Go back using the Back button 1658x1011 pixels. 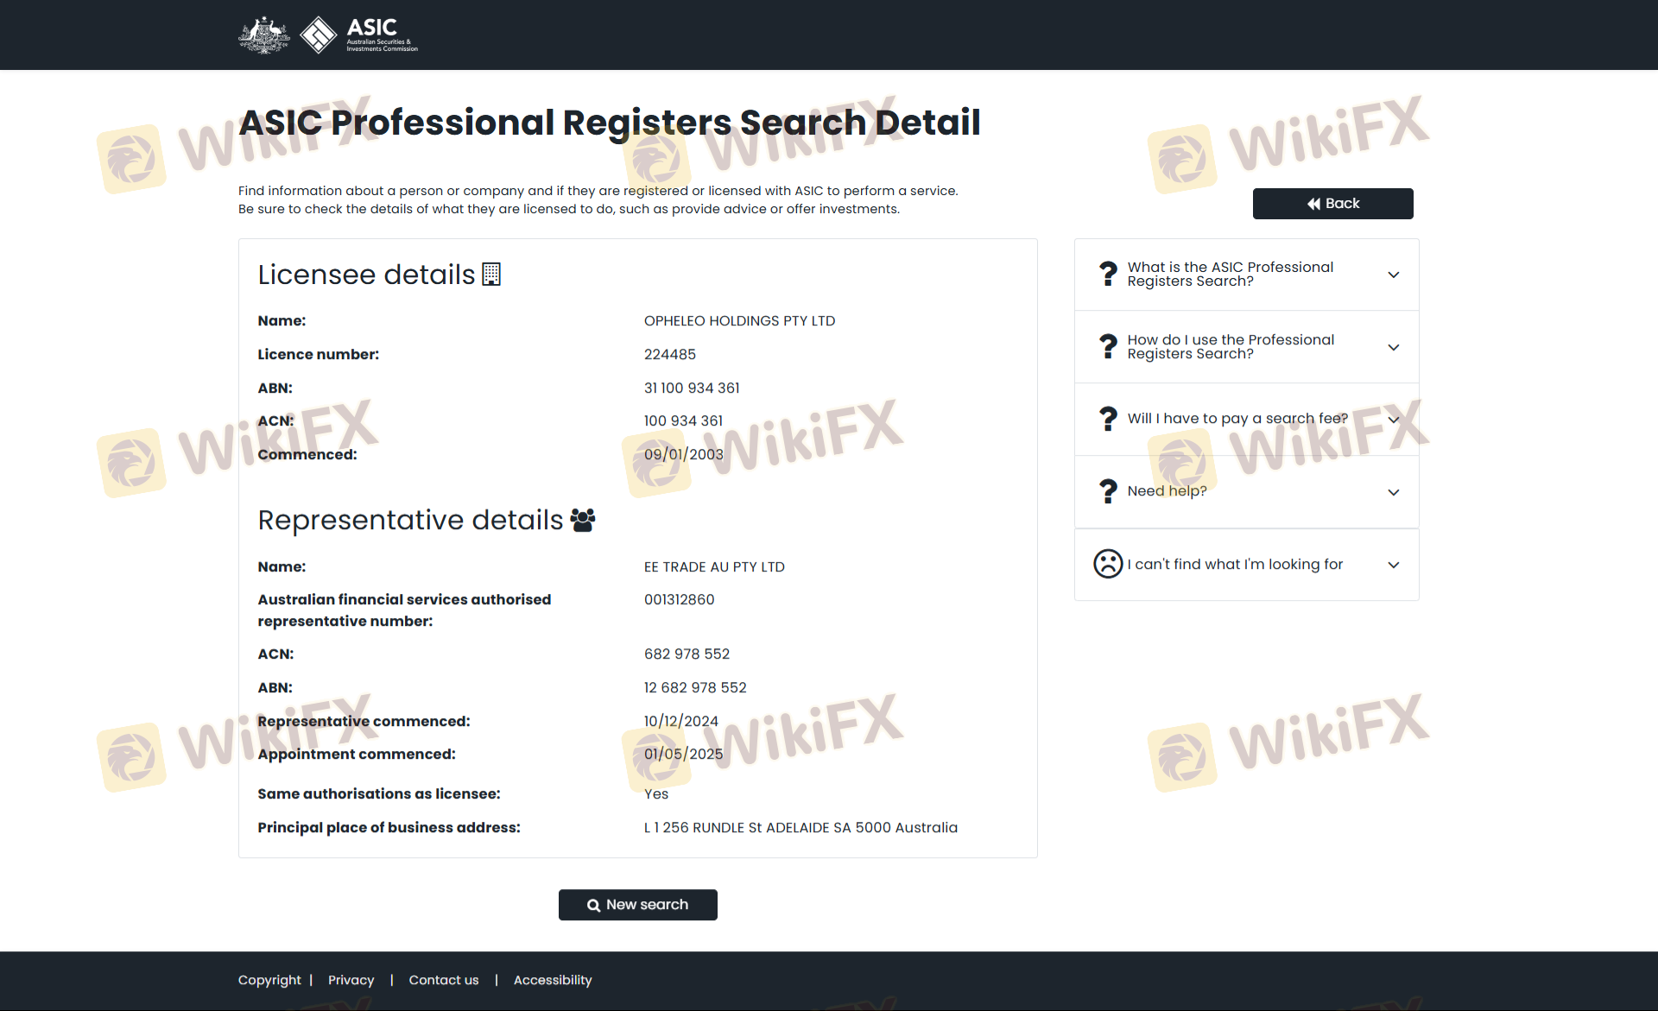click(1332, 204)
